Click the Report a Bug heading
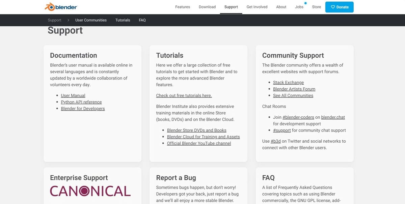This screenshot has width=405, height=204. coord(176,178)
